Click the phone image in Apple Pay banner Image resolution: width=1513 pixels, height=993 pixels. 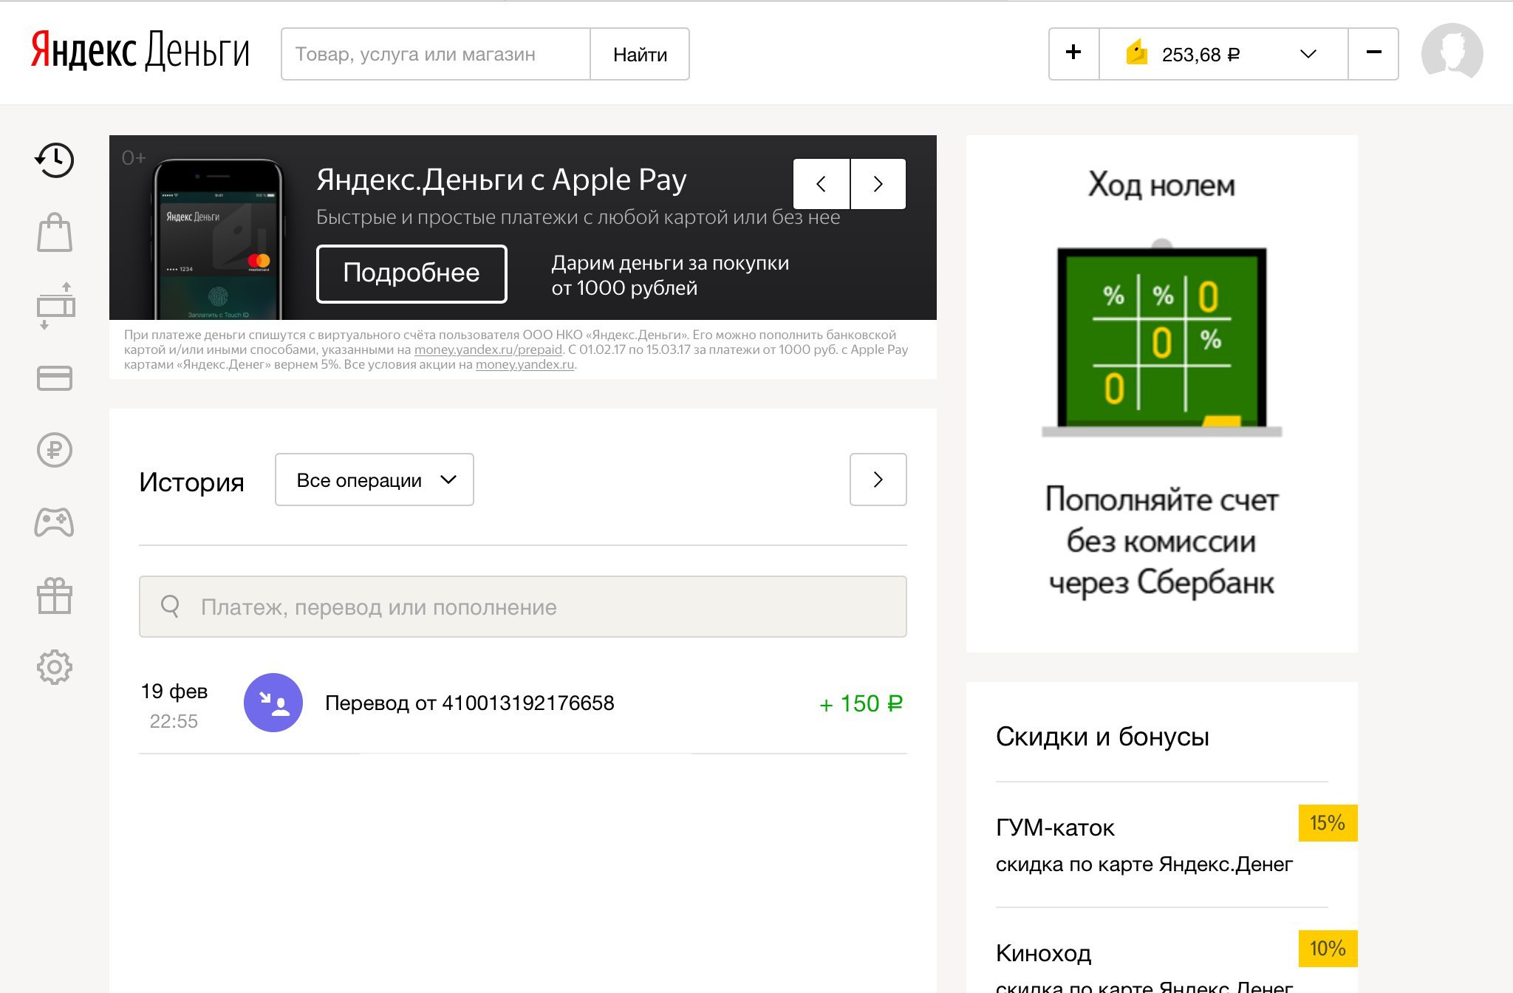216,238
